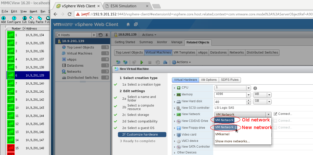Open the Summary tab
This screenshot has width=313, height=155.
146,42
